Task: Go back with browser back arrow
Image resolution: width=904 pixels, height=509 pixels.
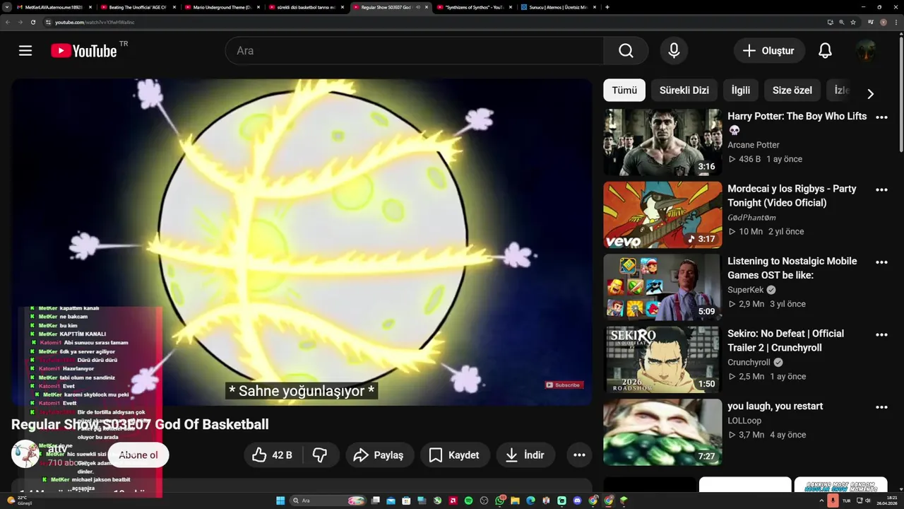Action: click(x=8, y=22)
